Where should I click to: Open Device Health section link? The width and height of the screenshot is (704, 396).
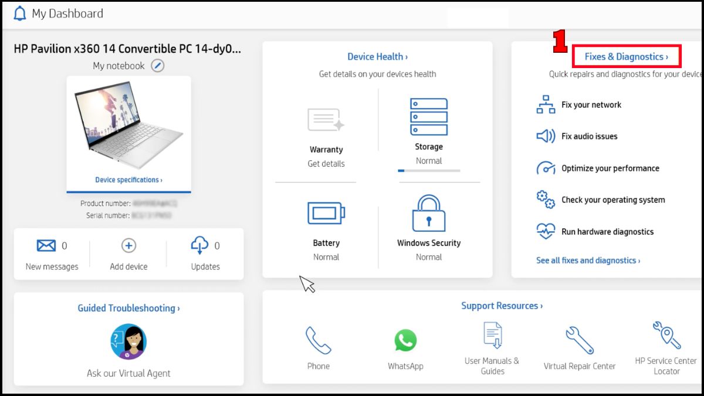tap(377, 57)
